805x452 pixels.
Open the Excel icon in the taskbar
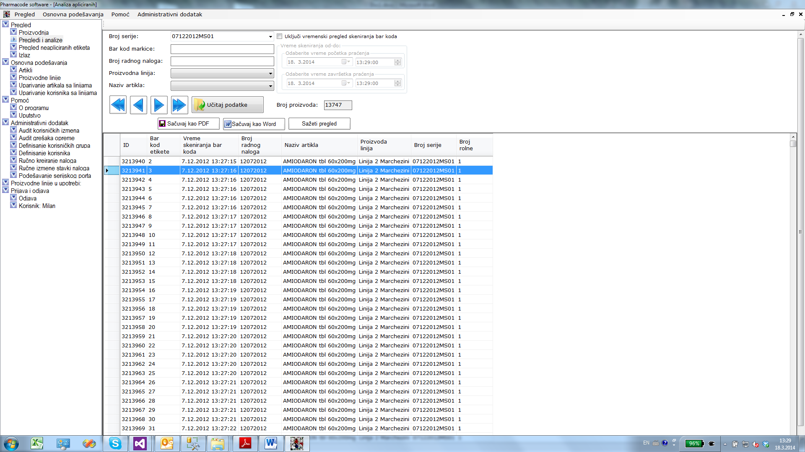coord(37,443)
